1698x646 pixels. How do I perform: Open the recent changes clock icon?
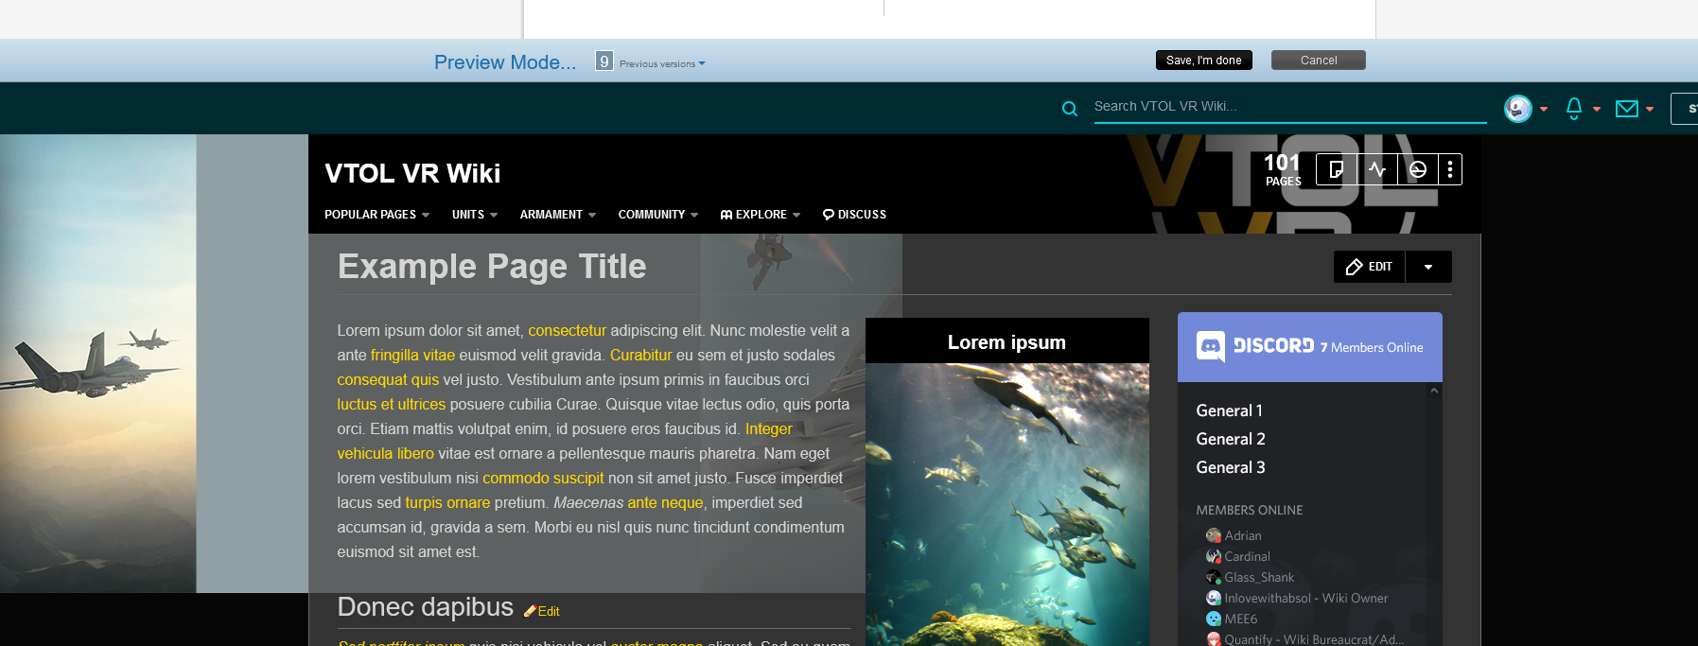[x=1418, y=169]
